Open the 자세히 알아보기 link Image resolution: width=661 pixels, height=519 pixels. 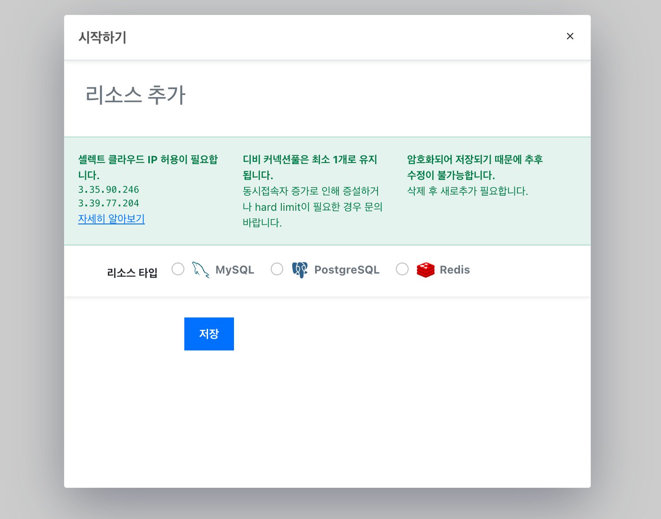coord(111,219)
